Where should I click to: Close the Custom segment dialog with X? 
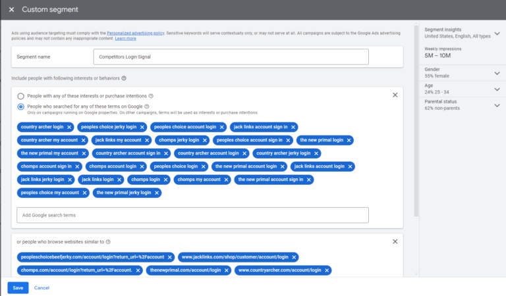pyautogui.click(x=11, y=10)
